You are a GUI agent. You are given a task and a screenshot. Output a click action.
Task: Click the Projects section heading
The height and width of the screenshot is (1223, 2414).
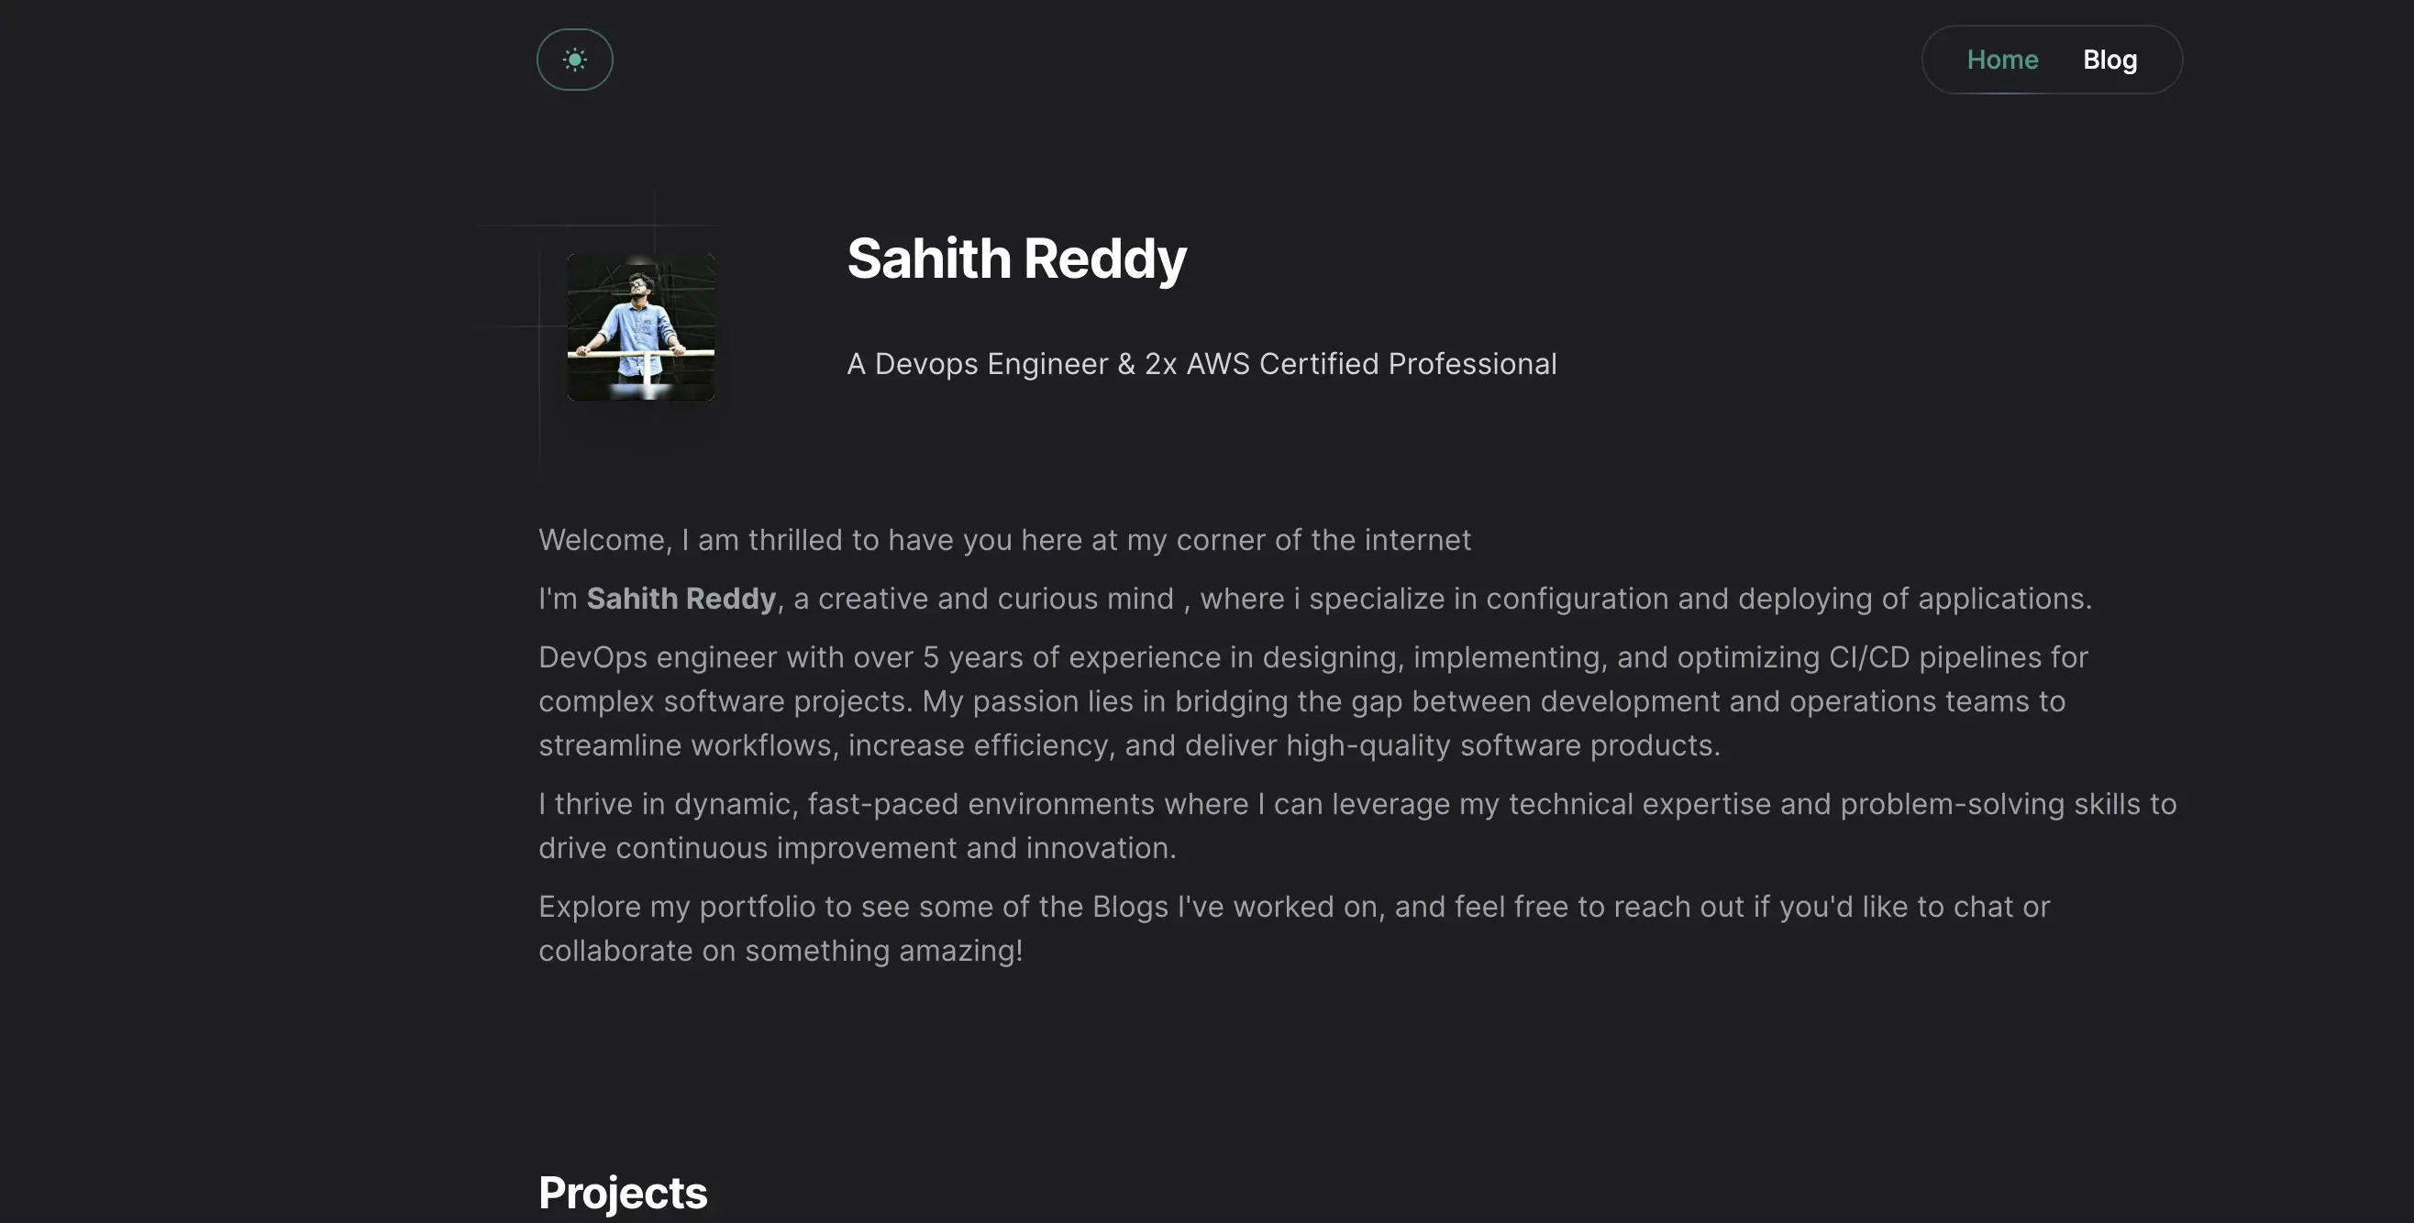[x=623, y=1193]
